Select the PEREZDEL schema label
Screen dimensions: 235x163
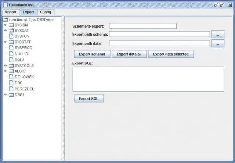25,89
